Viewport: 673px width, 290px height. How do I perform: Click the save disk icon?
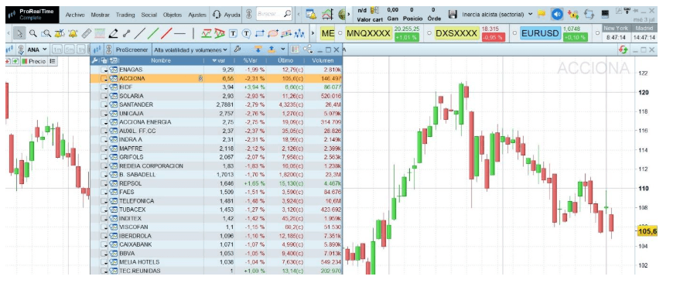pyautogui.click(x=453, y=15)
